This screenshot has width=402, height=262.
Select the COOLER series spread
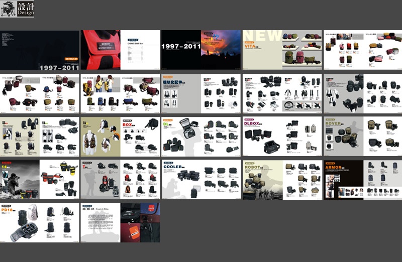[x=201, y=180]
